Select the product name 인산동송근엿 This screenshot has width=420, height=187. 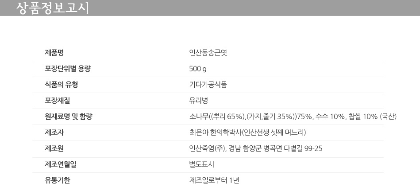click(x=208, y=53)
